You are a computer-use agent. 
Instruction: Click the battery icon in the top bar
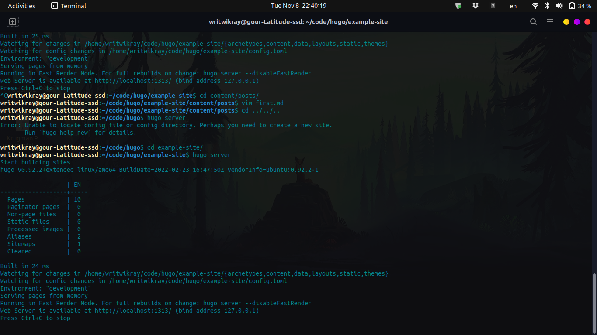(x=571, y=6)
